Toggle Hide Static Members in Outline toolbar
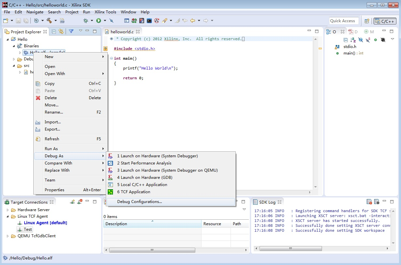 tap(368, 40)
